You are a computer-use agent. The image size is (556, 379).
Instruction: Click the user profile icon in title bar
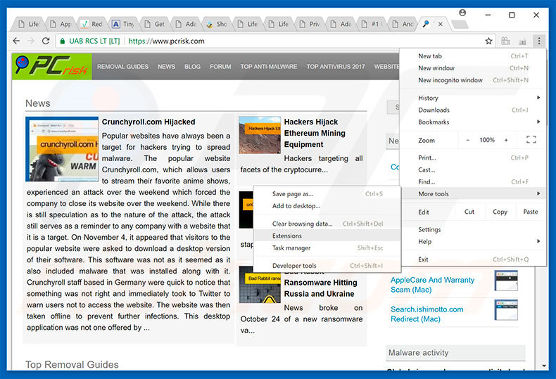pyautogui.click(x=462, y=14)
